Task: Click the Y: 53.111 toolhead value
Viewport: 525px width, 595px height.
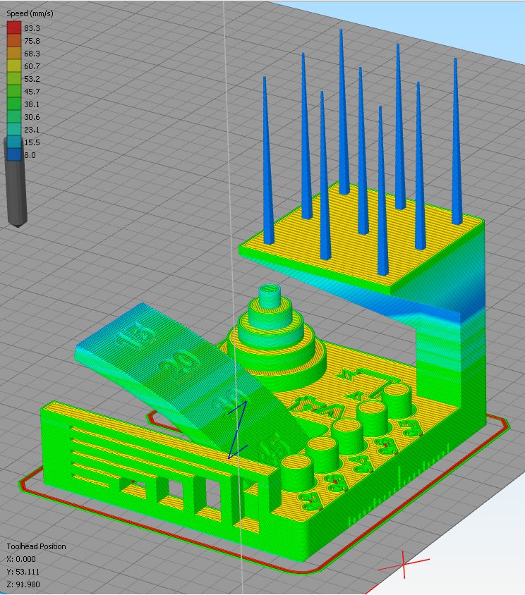Action: coord(23,572)
